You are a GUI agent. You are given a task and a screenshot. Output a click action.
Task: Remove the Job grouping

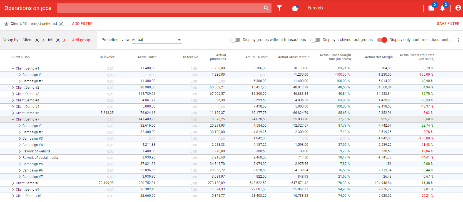[58, 40]
